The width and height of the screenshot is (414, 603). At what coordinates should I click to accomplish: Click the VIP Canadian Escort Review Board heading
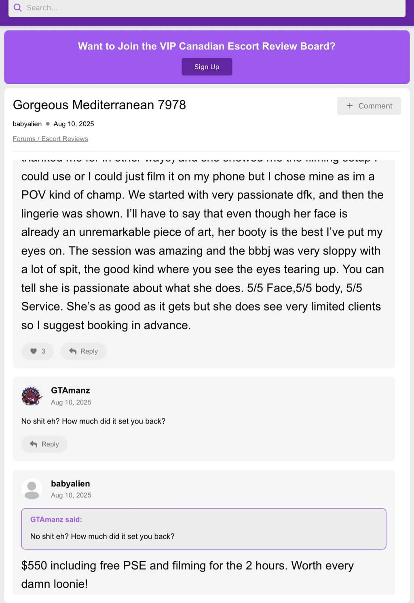click(207, 46)
